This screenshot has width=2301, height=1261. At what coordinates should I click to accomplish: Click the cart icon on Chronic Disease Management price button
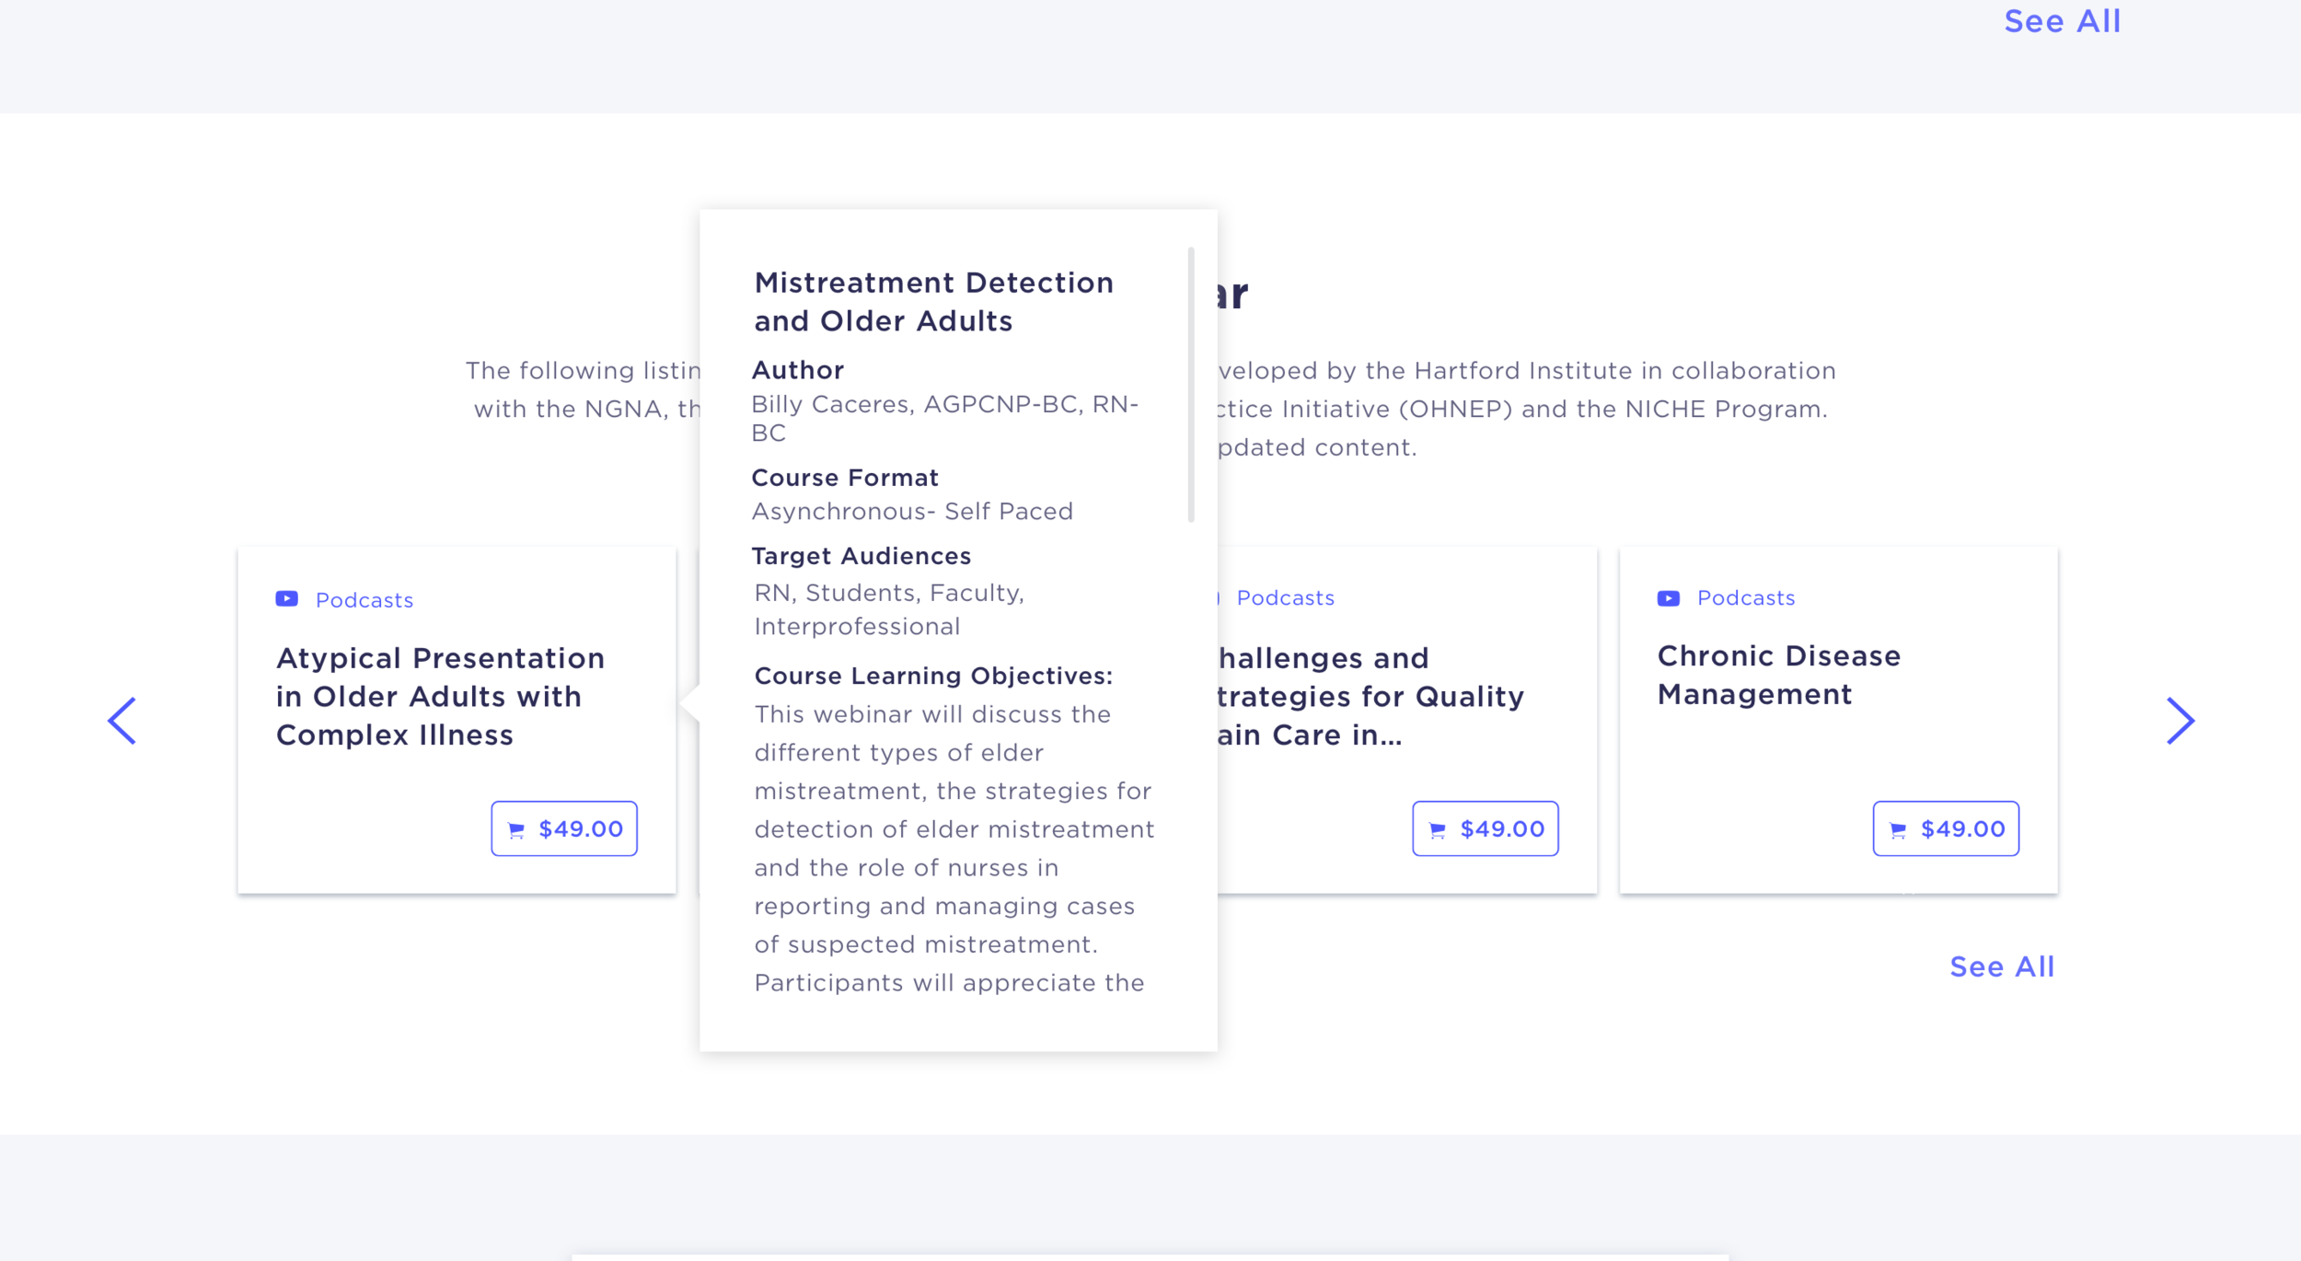[1898, 830]
